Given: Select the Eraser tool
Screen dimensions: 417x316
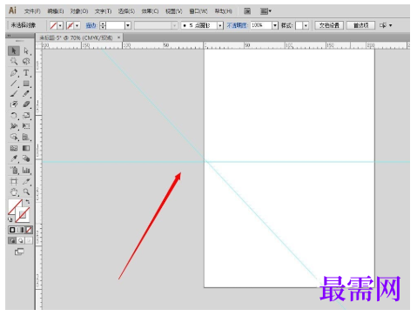Looking at the screenshot, I should pyautogui.click(x=26, y=104).
